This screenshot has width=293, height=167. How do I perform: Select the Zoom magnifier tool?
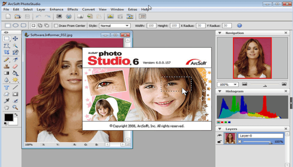point(15,108)
